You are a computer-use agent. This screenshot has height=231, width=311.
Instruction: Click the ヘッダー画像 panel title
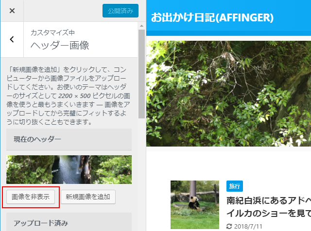(x=60, y=45)
